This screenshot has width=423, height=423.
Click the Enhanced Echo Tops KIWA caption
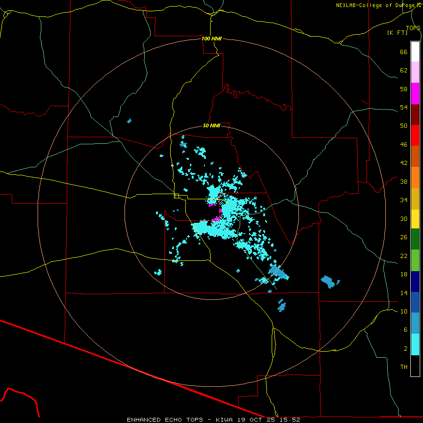[x=213, y=420]
